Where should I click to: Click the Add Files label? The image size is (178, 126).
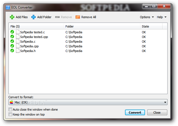[22, 17]
